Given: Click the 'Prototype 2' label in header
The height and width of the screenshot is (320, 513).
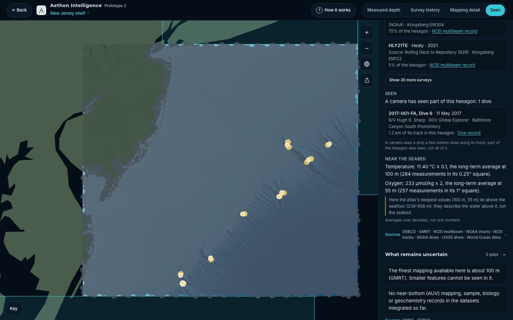Looking at the screenshot, I should coord(115,6).
